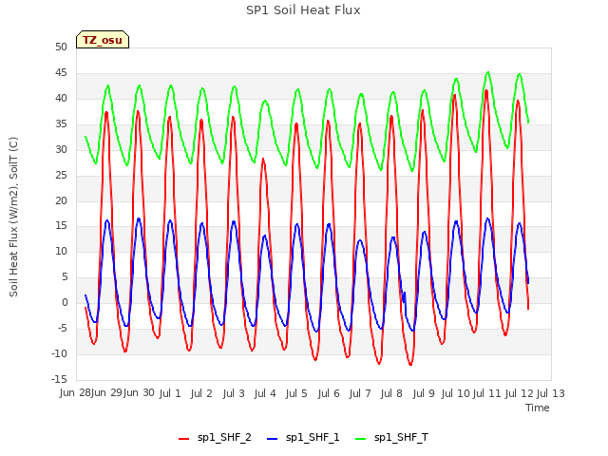
Task: Click the Jul 1 x-axis tick label
Action: 170,393
